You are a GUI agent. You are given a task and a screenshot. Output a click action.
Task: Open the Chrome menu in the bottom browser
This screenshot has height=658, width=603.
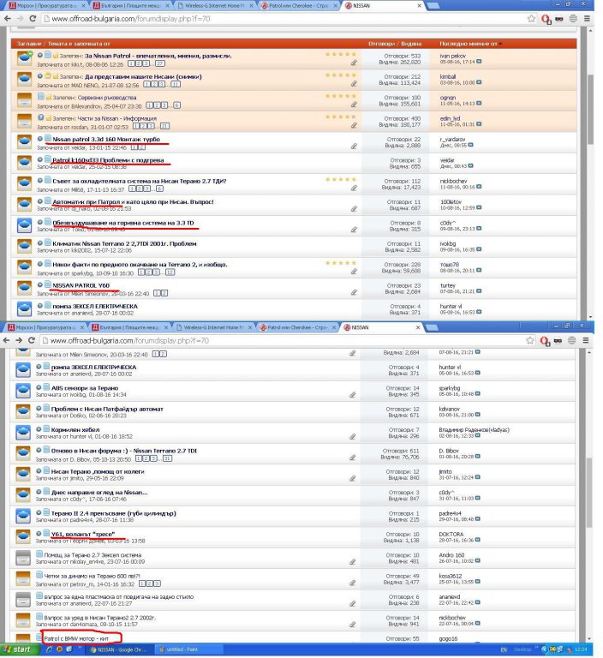[586, 340]
